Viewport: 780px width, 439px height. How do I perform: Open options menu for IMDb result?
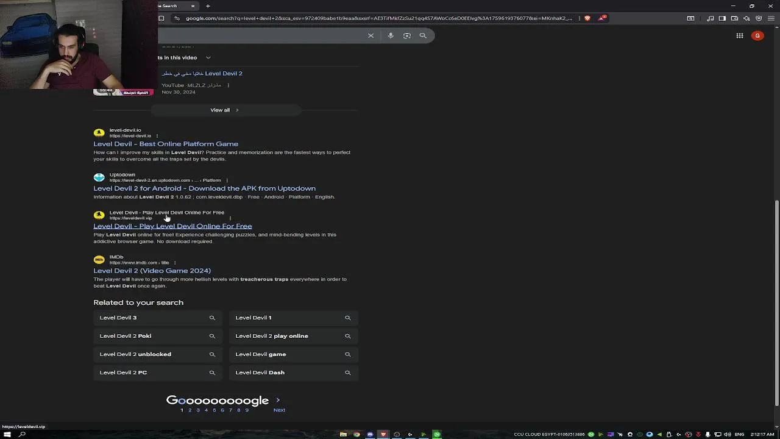(x=174, y=263)
